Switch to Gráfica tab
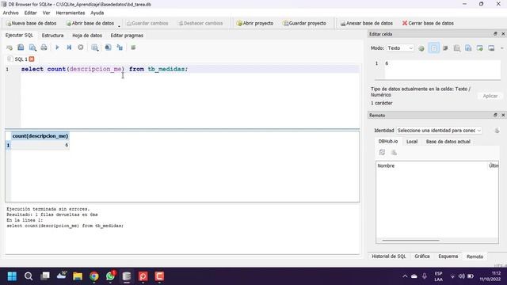This screenshot has height=285, width=507. [x=422, y=256]
